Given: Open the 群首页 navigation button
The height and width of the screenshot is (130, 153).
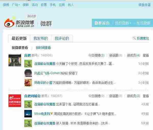Looking at the screenshot, I should [102, 23].
